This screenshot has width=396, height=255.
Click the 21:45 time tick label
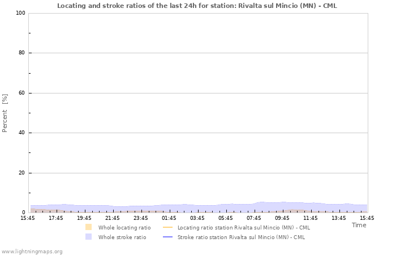pyautogui.click(x=113, y=218)
